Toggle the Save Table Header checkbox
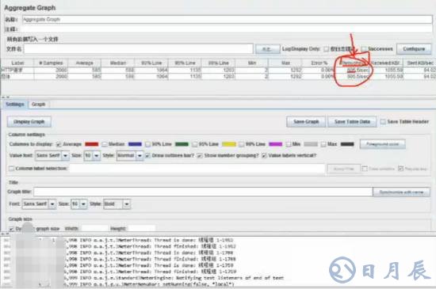The width and height of the screenshot is (436, 289). (383, 122)
